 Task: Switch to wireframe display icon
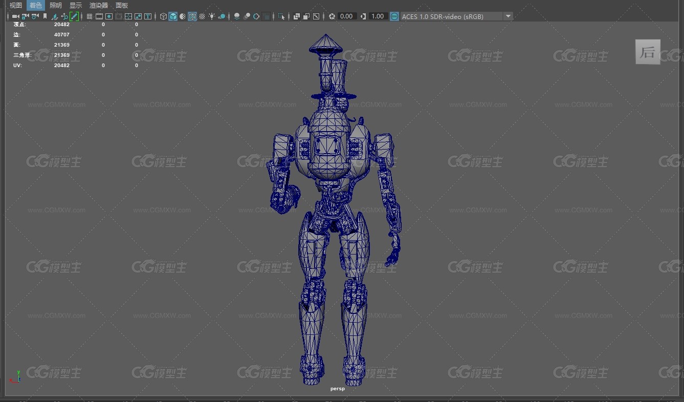[x=163, y=16]
